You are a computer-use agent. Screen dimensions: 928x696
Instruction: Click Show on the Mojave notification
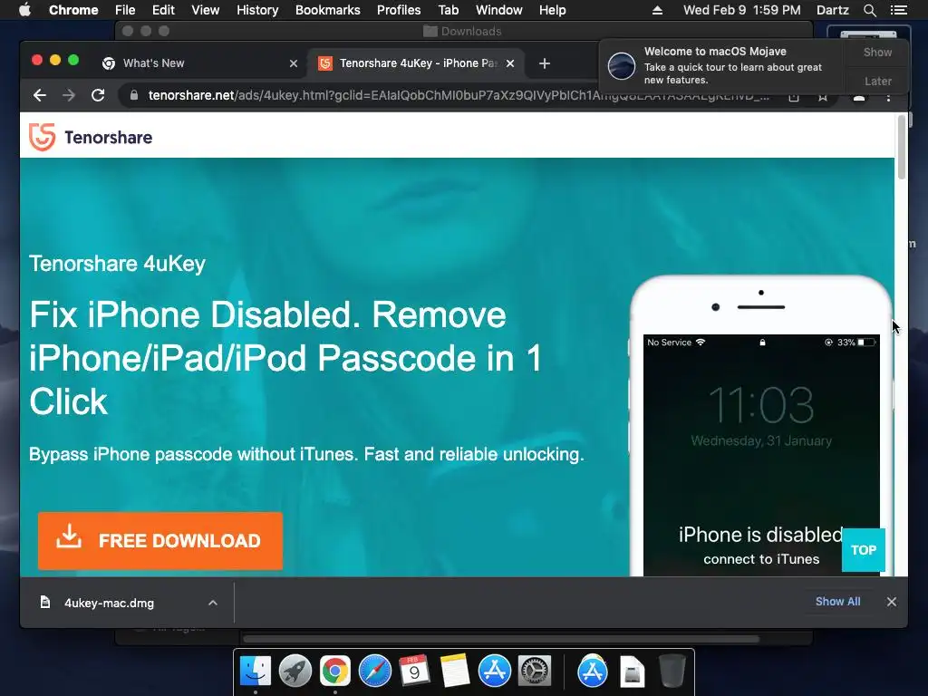pyautogui.click(x=877, y=52)
